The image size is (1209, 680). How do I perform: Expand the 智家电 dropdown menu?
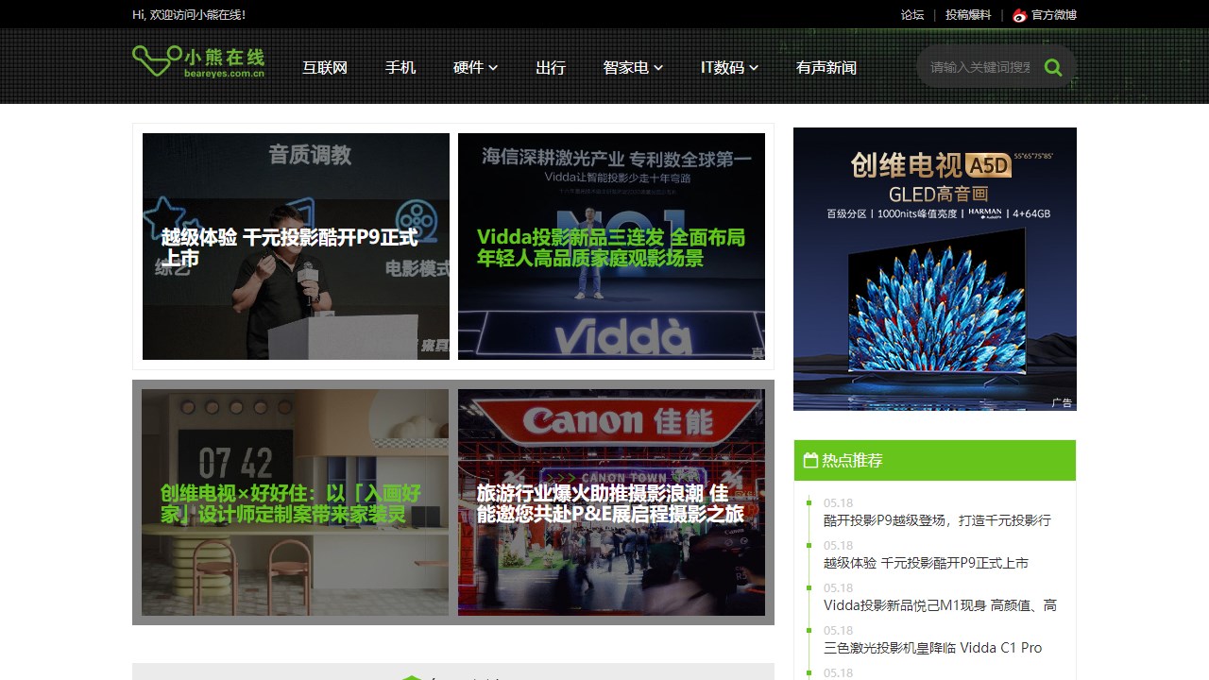tap(633, 67)
